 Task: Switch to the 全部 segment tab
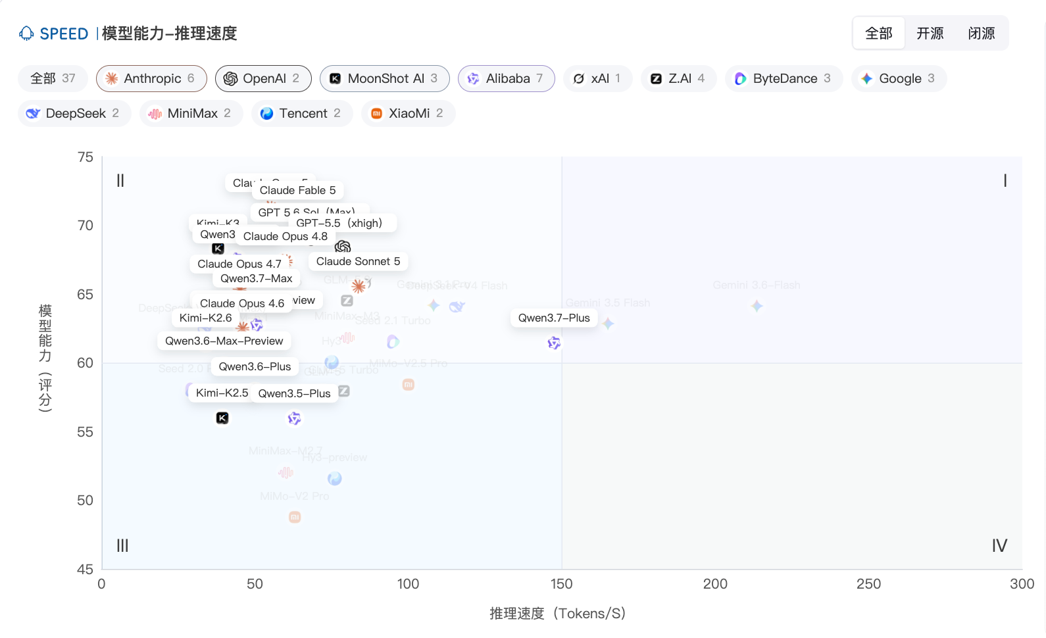[879, 33]
